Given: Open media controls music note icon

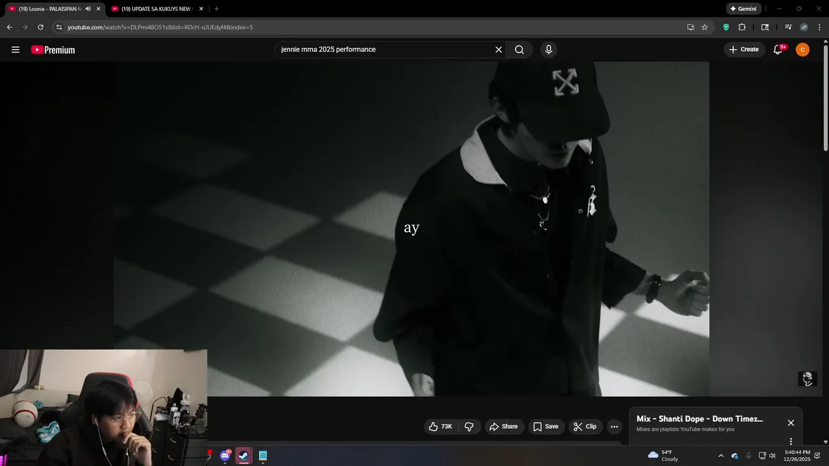Looking at the screenshot, I should [788, 27].
